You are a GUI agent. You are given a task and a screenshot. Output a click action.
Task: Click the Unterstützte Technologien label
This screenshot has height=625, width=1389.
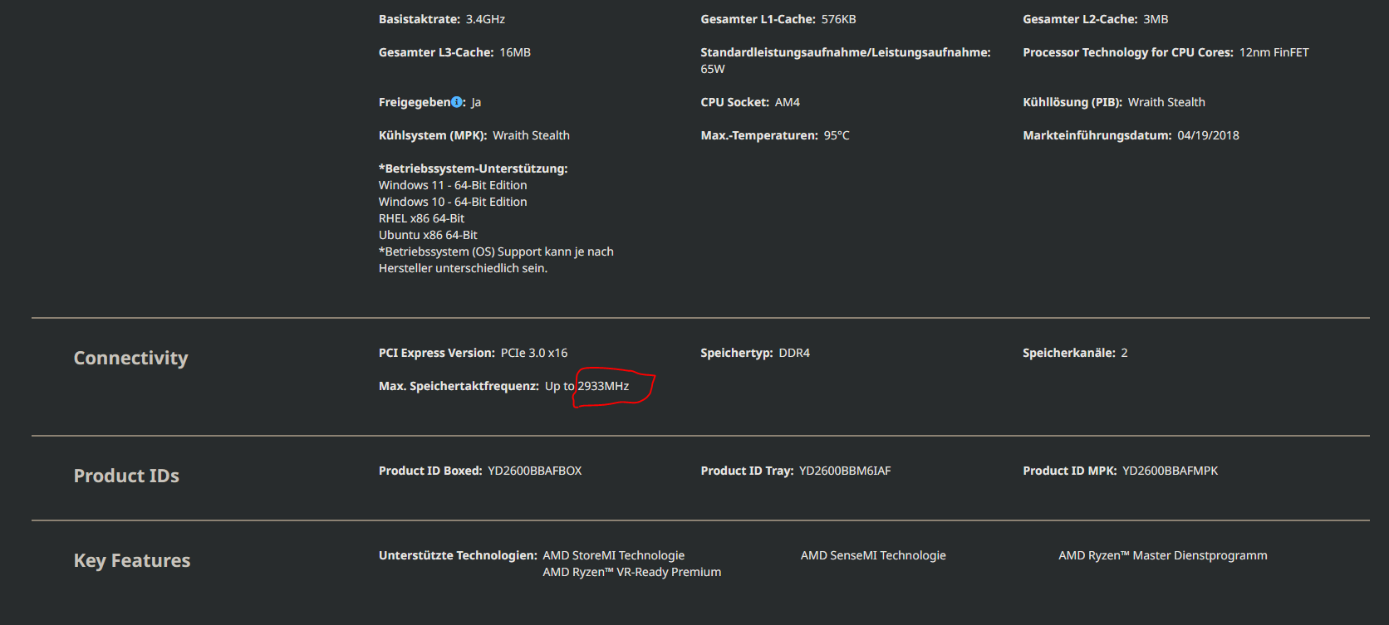[458, 555]
